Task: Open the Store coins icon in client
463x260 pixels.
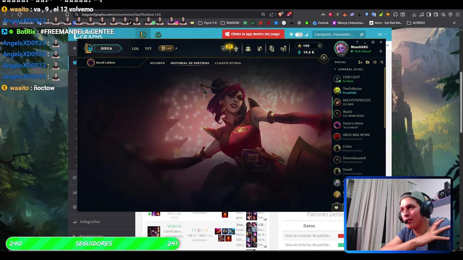Action: (284, 48)
